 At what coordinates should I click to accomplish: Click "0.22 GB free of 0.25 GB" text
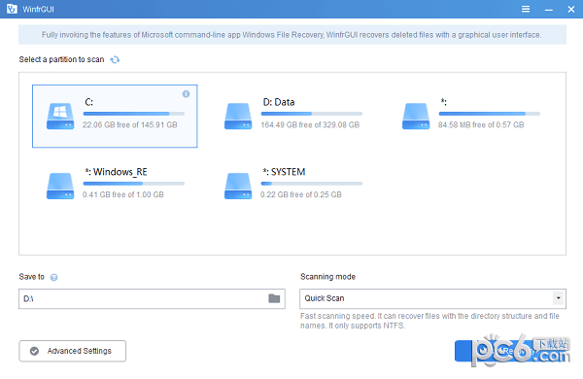[x=301, y=195]
